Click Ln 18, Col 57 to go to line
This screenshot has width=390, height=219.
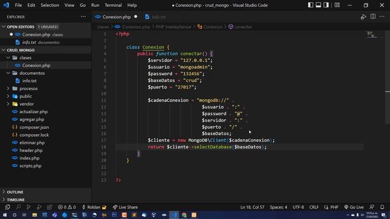[x=252, y=207]
